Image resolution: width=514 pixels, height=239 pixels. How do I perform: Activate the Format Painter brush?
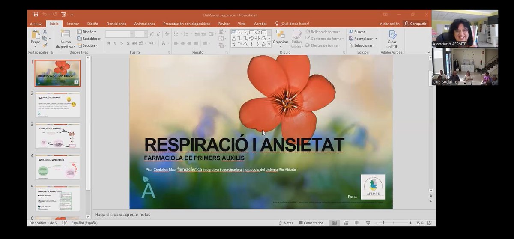45,45
